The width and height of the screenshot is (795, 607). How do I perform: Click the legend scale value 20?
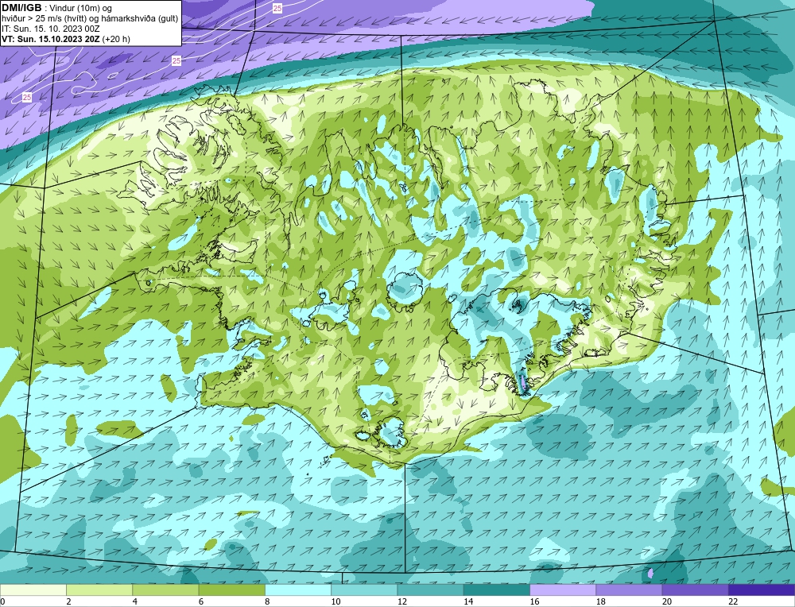pos(667,601)
